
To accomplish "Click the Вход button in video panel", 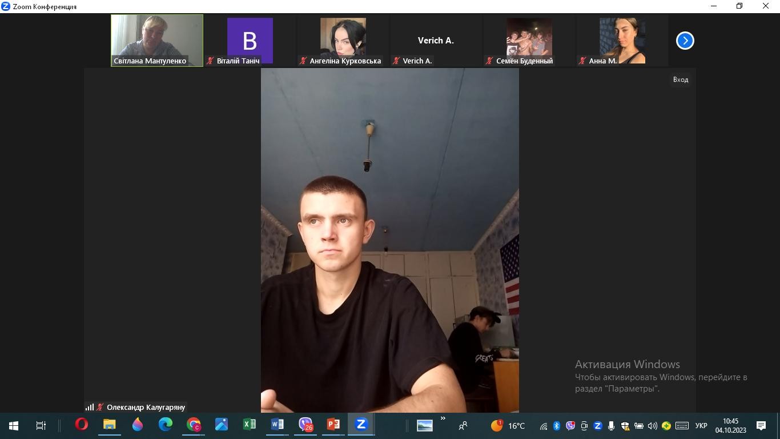I will click(680, 79).
